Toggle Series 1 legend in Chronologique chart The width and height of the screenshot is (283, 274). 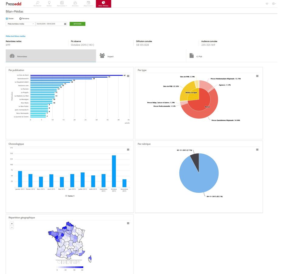(70, 196)
